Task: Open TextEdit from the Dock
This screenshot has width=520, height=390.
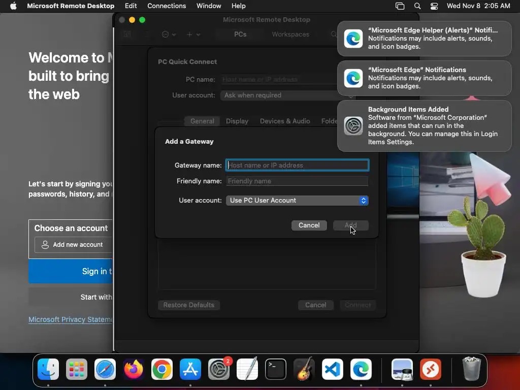Action: coord(247,369)
